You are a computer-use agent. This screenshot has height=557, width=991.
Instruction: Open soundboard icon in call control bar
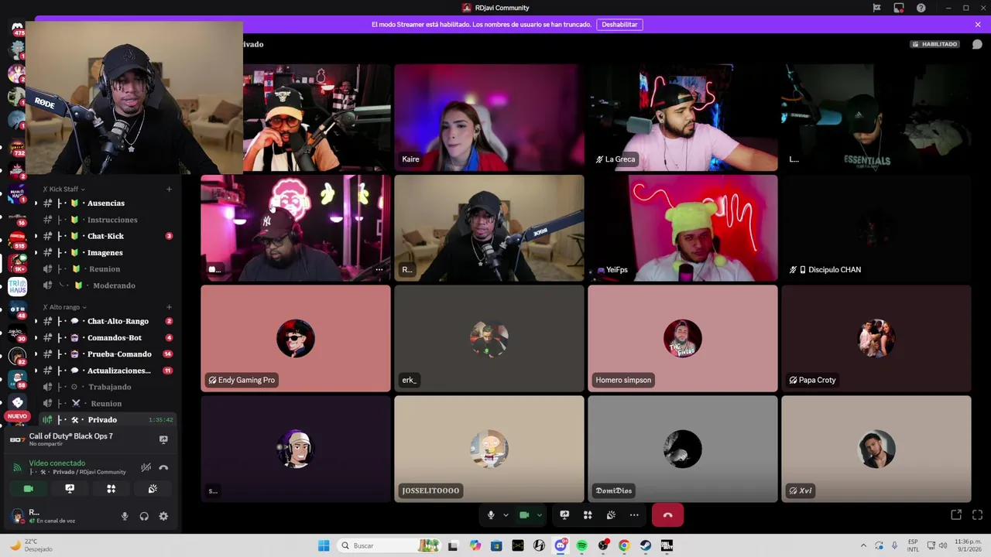coord(611,515)
